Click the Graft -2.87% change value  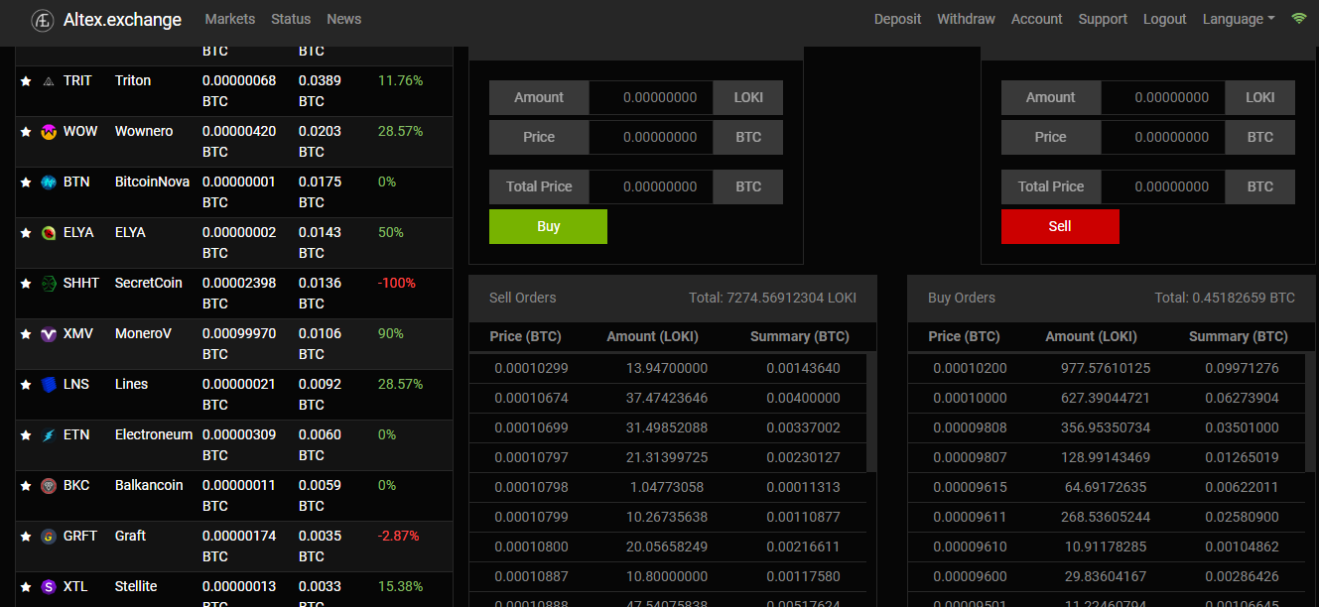point(398,536)
